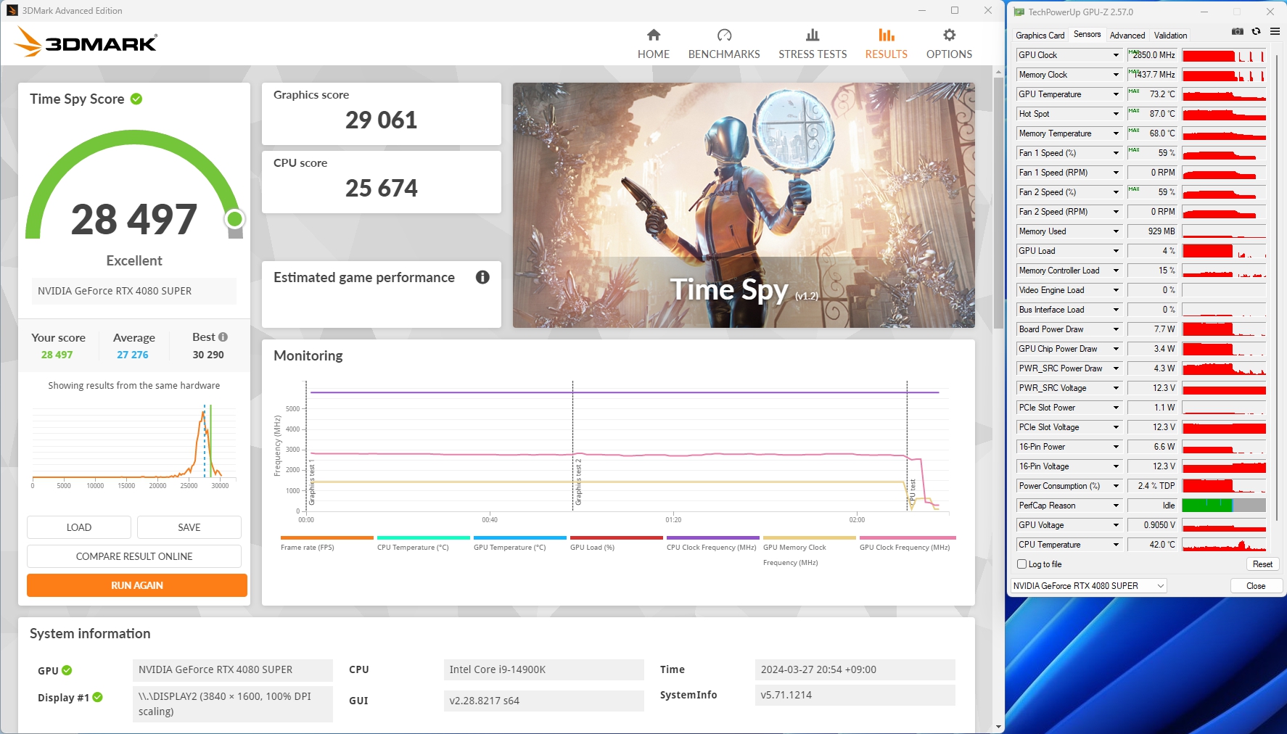This screenshot has height=734, width=1287.
Task: Open the BENCHMARKS gauge icon
Action: 724,35
